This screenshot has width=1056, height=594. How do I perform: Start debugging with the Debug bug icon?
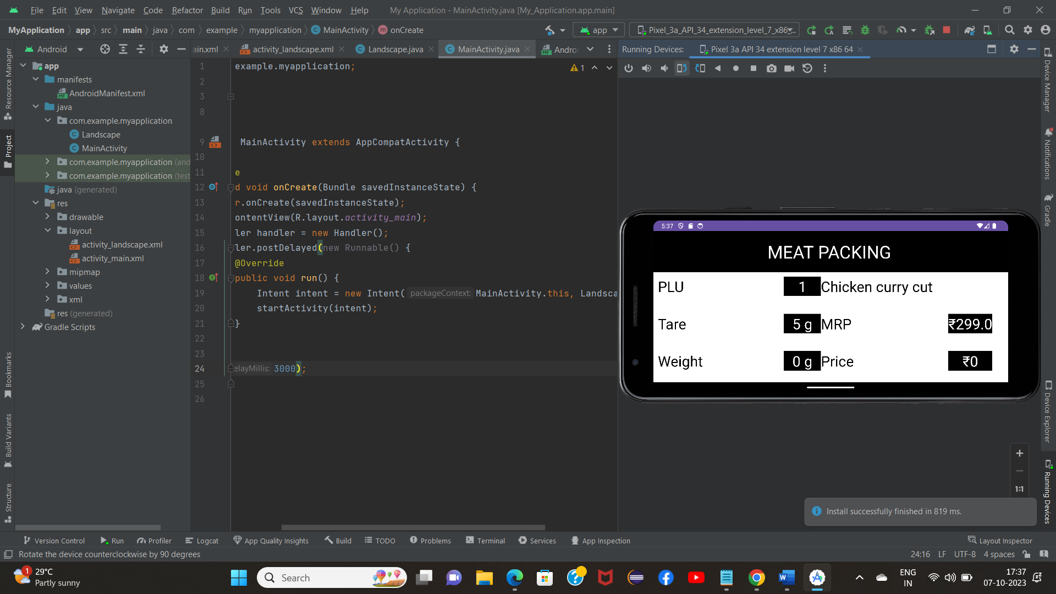point(865,30)
